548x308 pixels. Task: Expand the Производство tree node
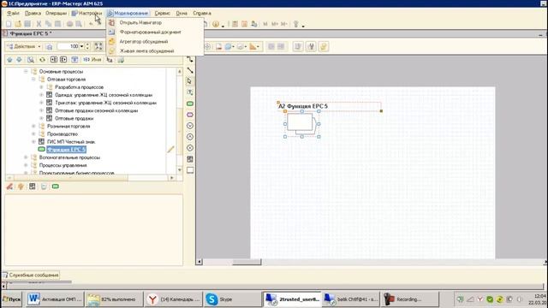[x=33, y=133]
